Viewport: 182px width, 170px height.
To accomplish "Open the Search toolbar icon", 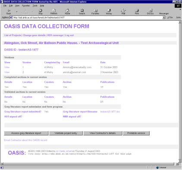I will coord(82,12).
